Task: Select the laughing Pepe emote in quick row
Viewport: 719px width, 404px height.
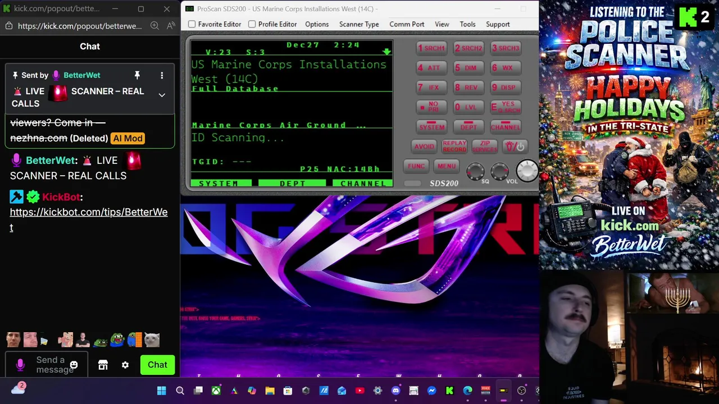Action: click(x=117, y=339)
